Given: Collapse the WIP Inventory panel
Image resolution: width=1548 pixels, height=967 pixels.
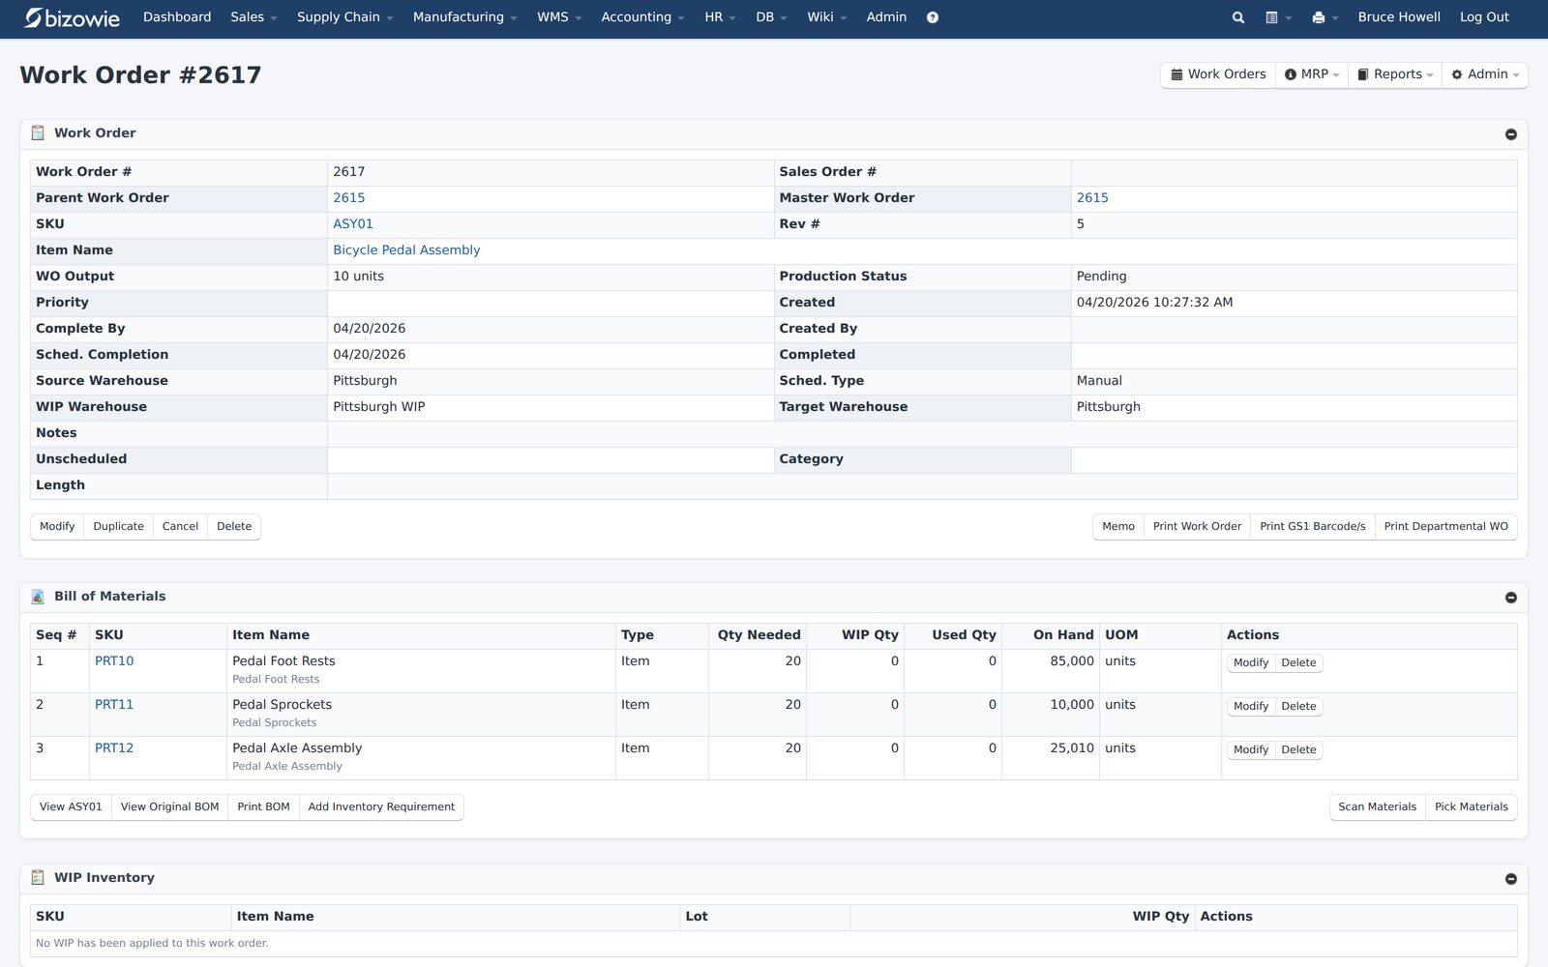Looking at the screenshot, I should pos(1510,879).
